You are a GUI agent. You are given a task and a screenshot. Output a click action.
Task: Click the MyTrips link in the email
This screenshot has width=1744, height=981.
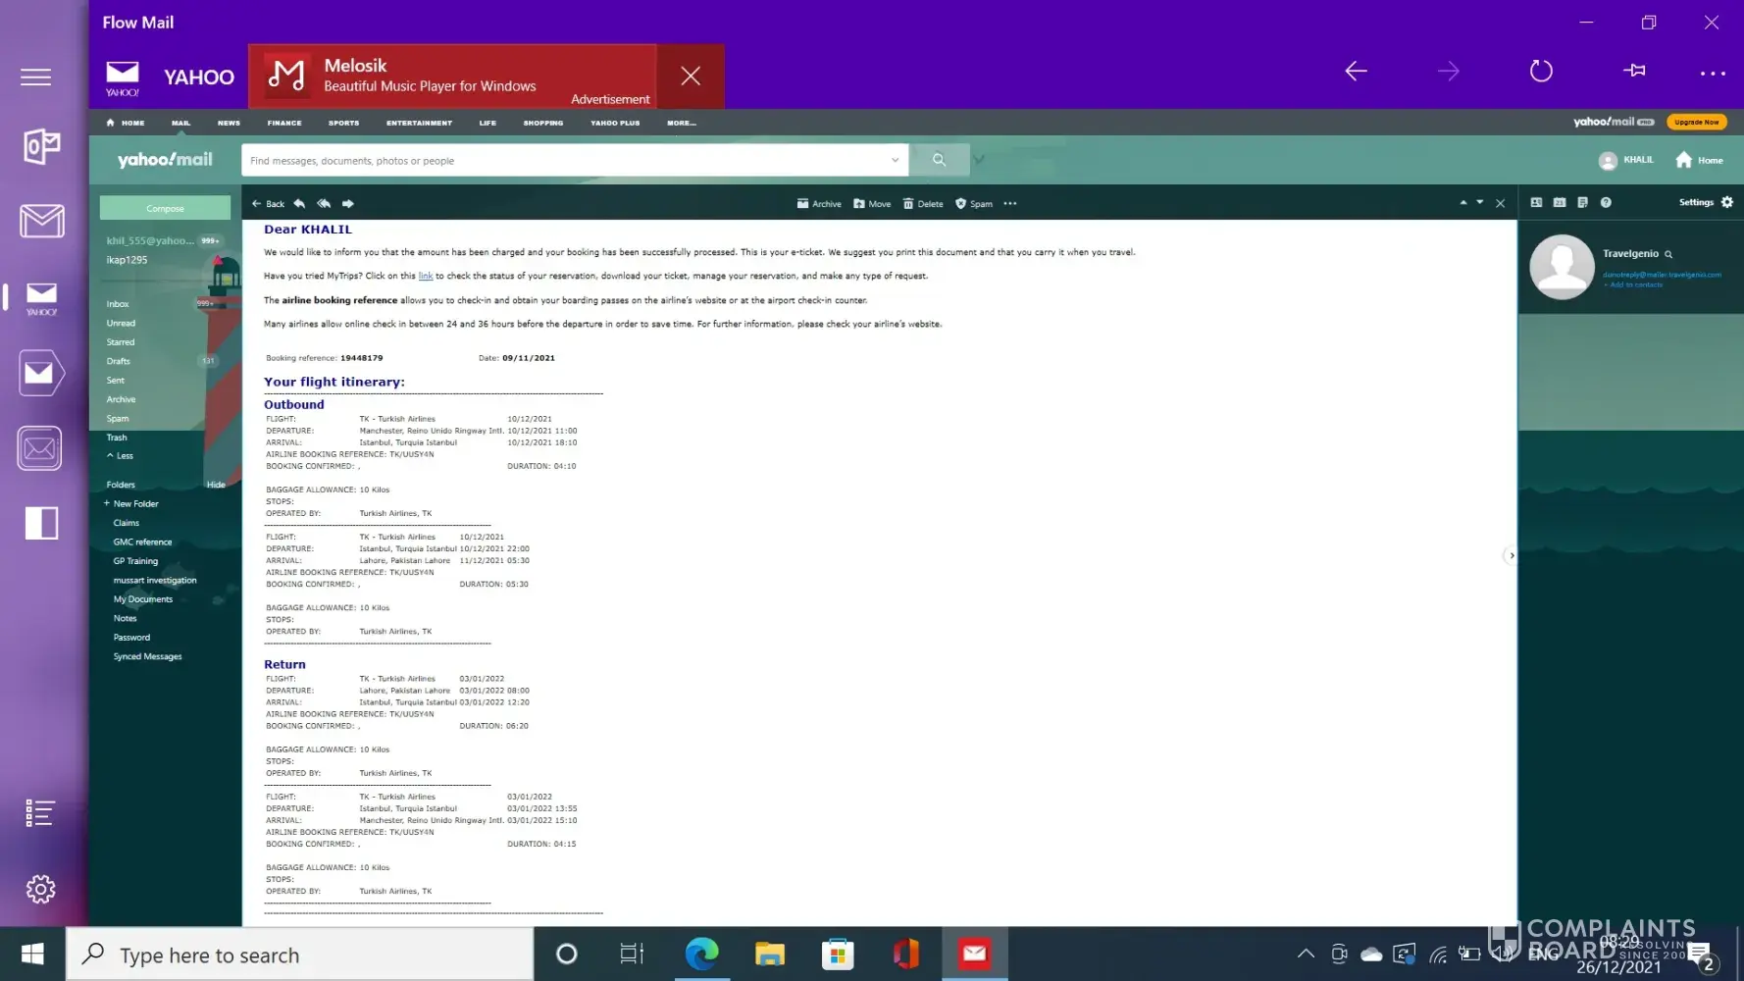tap(426, 277)
